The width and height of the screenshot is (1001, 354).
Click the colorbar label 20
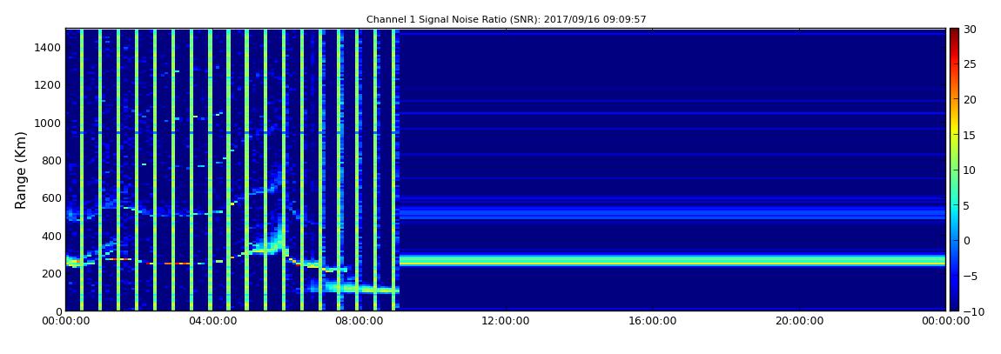pyautogui.click(x=971, y=99)
